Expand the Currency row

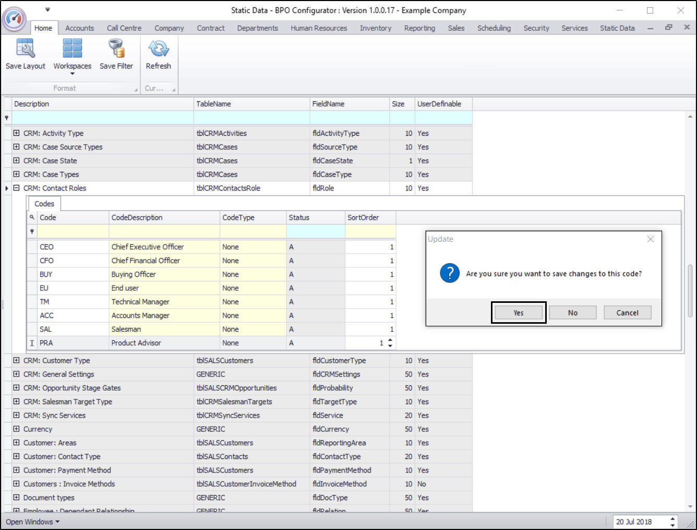click(x=16, y=429)
